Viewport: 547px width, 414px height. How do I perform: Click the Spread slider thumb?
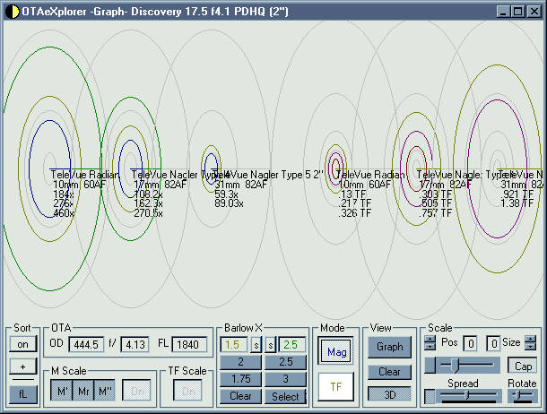(x=467, y=395)
